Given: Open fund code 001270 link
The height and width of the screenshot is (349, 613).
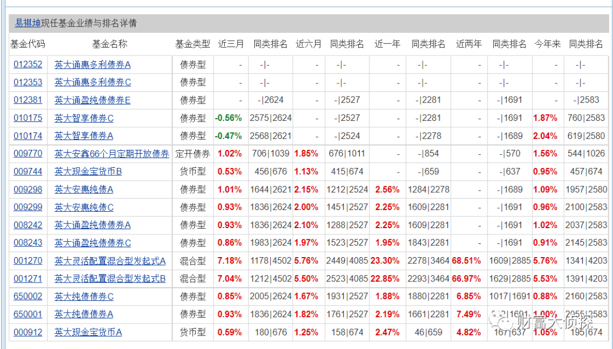Looking at the screenshot, I should pyautogui.click(x=28, y=260).
